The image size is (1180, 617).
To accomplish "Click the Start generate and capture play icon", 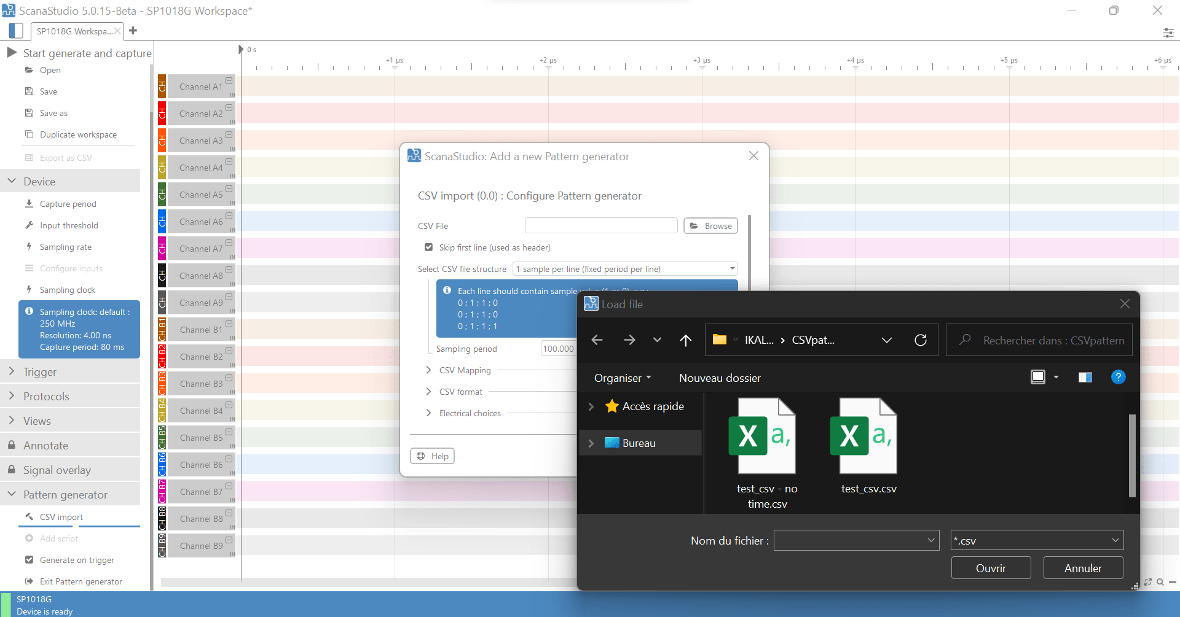I will pos(12,53).
